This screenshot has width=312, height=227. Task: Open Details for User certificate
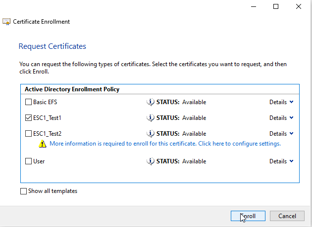(x=281, y=161)
